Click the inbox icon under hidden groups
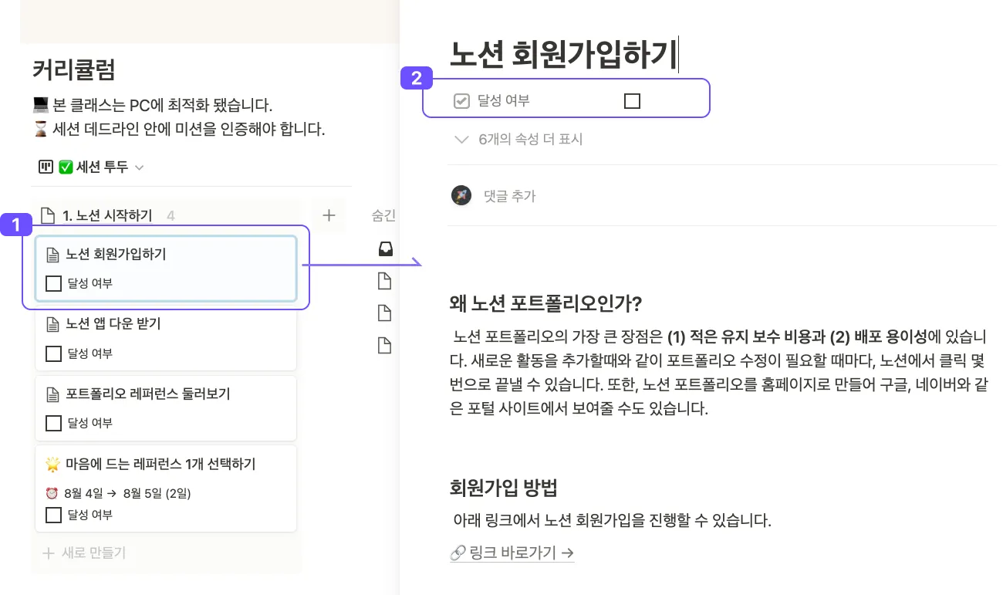The image size is (1003, 595). 384,248
